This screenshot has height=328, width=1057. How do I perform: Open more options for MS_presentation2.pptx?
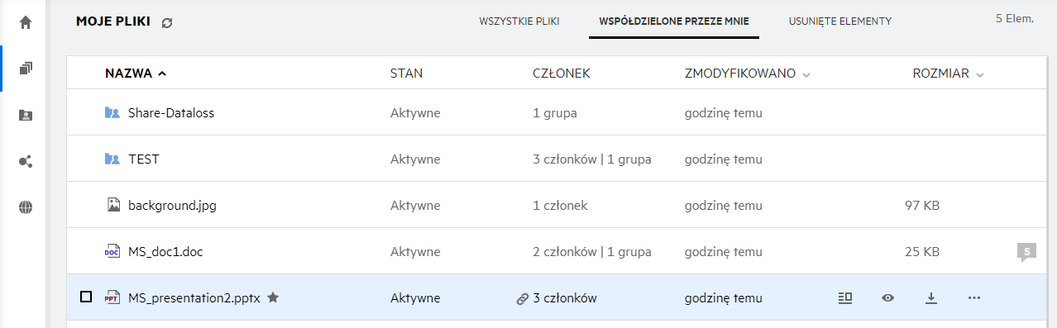pos(973,298)
